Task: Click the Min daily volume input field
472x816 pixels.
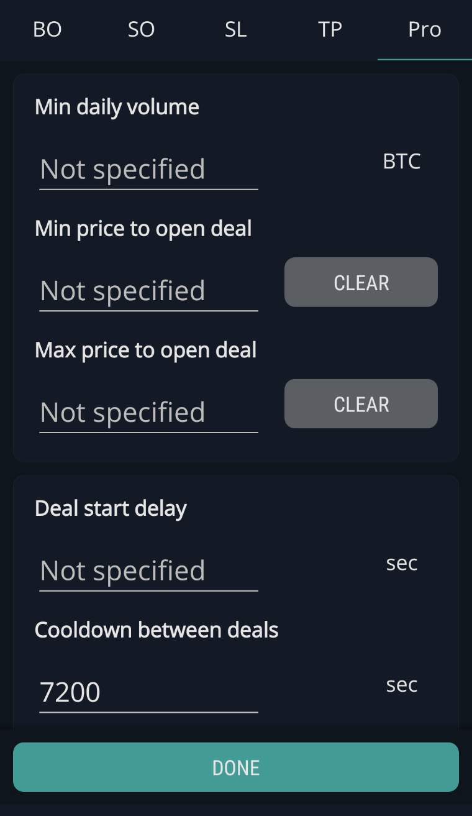Action: [x=149, y=169]
